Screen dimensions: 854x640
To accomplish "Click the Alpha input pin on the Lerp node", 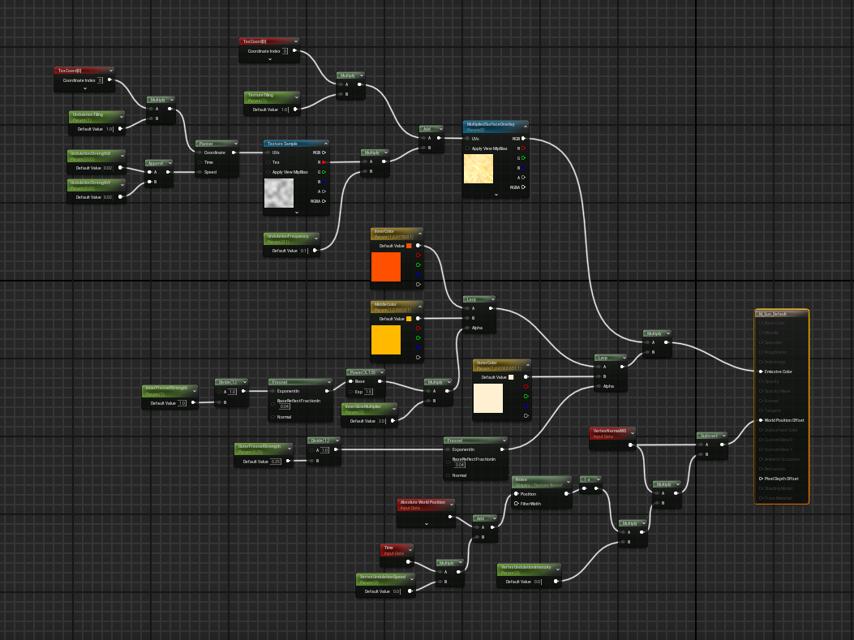I will (x=468, y=328).
